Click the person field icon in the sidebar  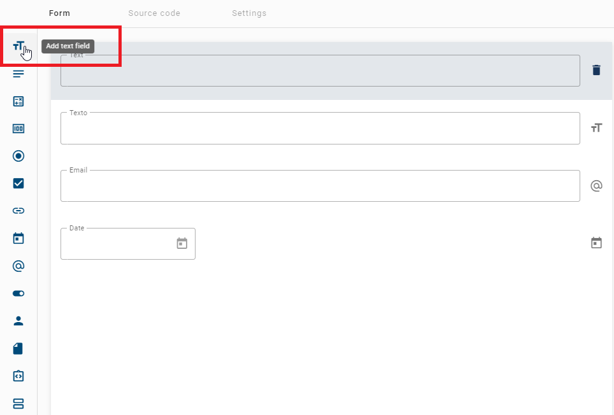(18, 321)
